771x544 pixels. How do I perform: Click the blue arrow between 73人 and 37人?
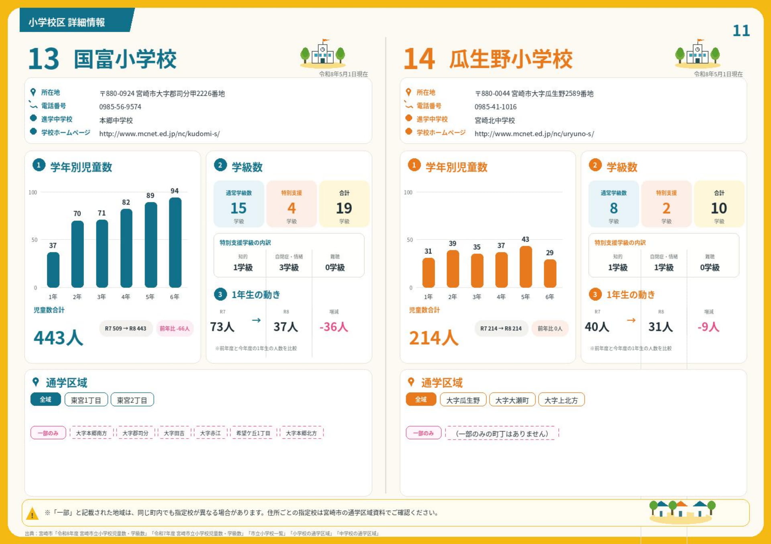point(256,320)
